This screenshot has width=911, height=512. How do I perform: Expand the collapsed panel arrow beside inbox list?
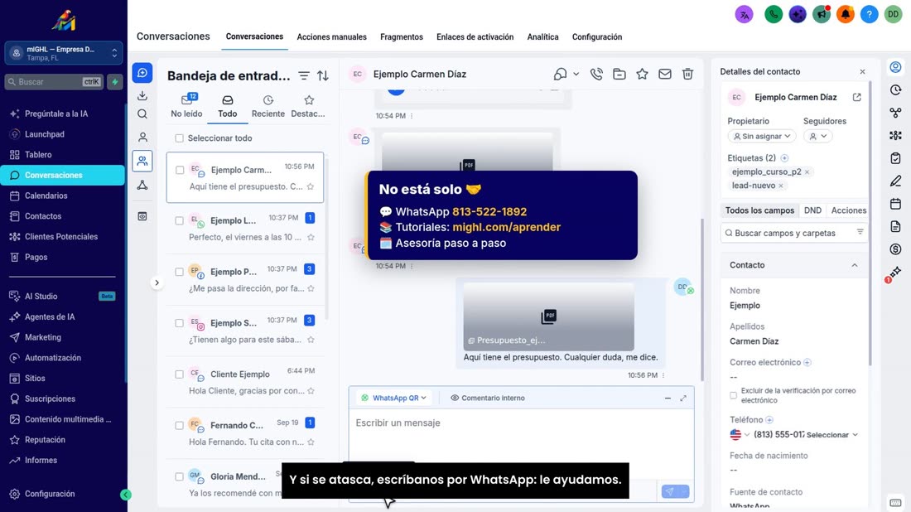pos(157,283)
